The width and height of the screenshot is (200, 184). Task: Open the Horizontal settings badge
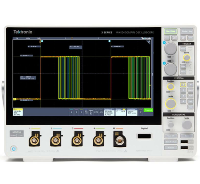pyautogui.click(x=109, y=112)
